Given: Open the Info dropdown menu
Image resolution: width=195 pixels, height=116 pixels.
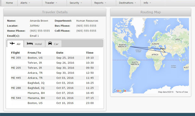Looking at the screenshot, I should pyautogui.click(x=147, y=3).
